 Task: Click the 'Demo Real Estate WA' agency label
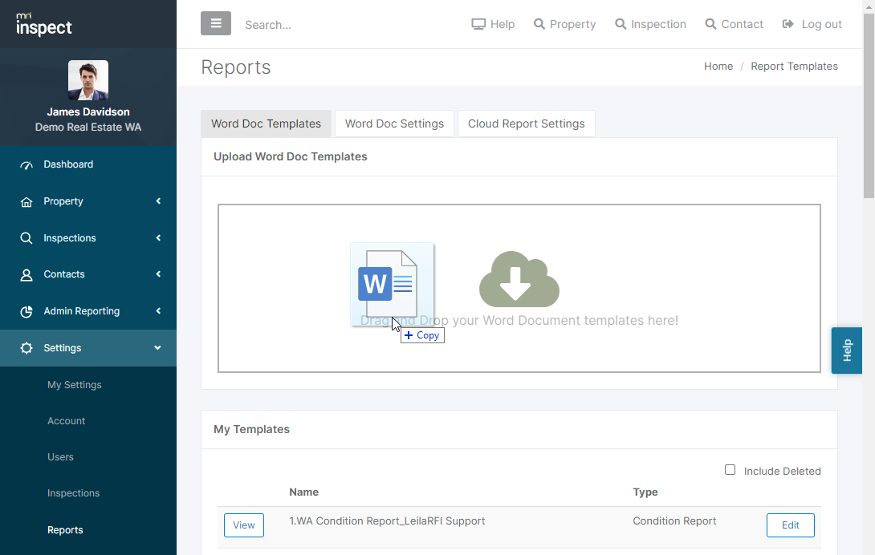[x=88, y=128]
